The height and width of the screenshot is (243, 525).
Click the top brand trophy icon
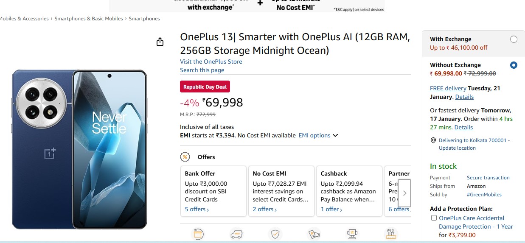point(351,234)
